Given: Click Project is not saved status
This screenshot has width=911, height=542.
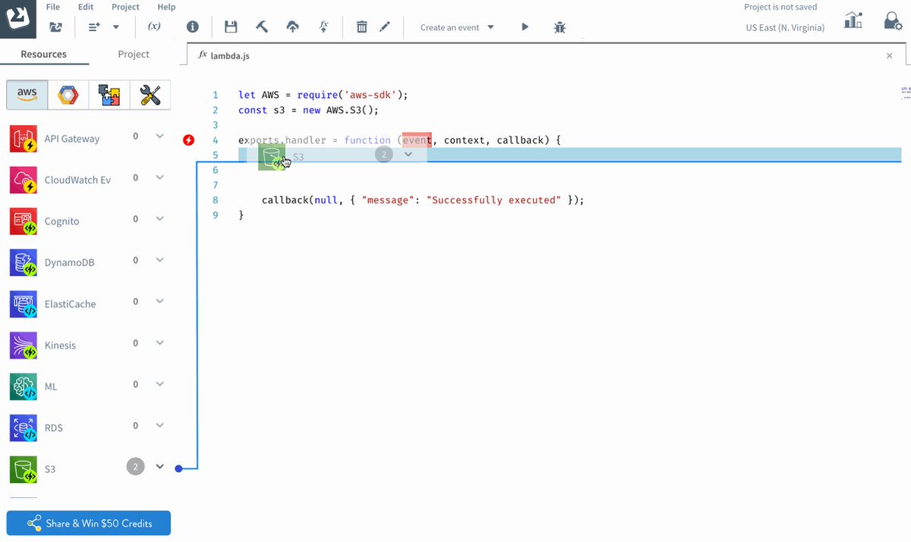Looking at the screenshot, I should [780, 7].
